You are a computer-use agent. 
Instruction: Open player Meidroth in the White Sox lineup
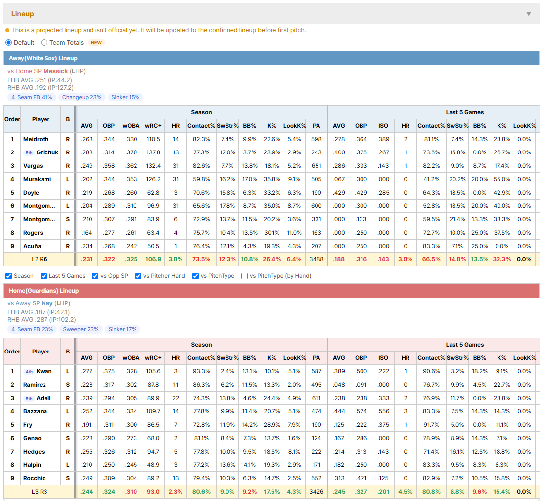point(36,139)
